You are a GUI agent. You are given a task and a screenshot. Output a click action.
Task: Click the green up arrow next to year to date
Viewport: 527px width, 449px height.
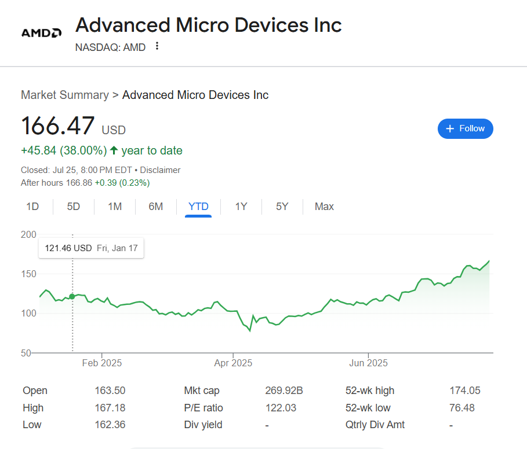(x=114, y=150)
